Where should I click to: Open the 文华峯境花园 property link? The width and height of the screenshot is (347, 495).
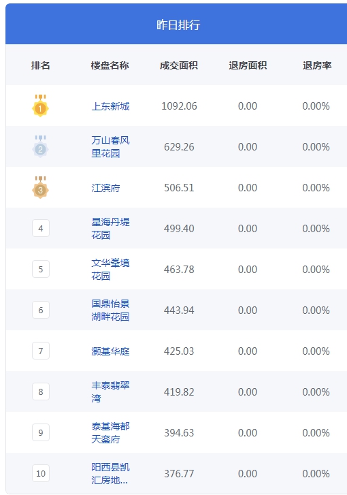click(x=110, y=269)
